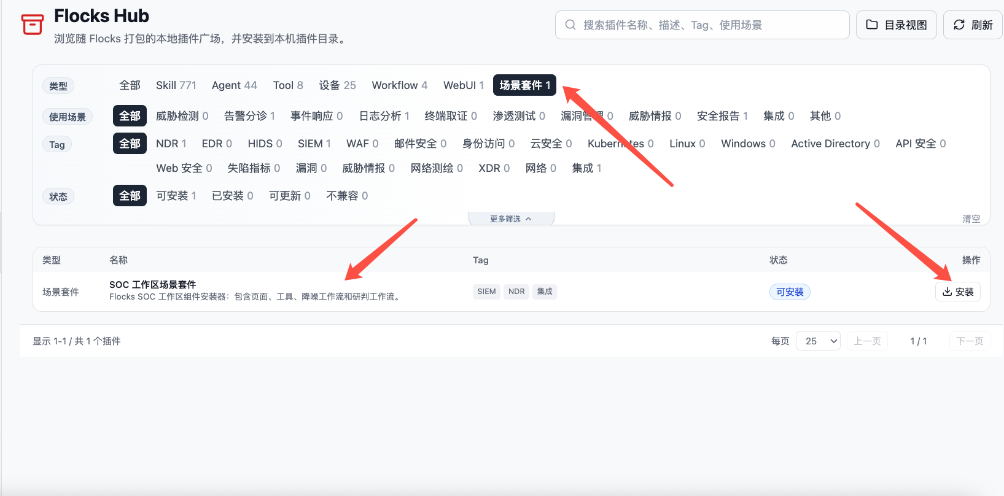1004x496 pixels.
Task: Filter by 失陷指标 tag
Action: pos(254,168)
